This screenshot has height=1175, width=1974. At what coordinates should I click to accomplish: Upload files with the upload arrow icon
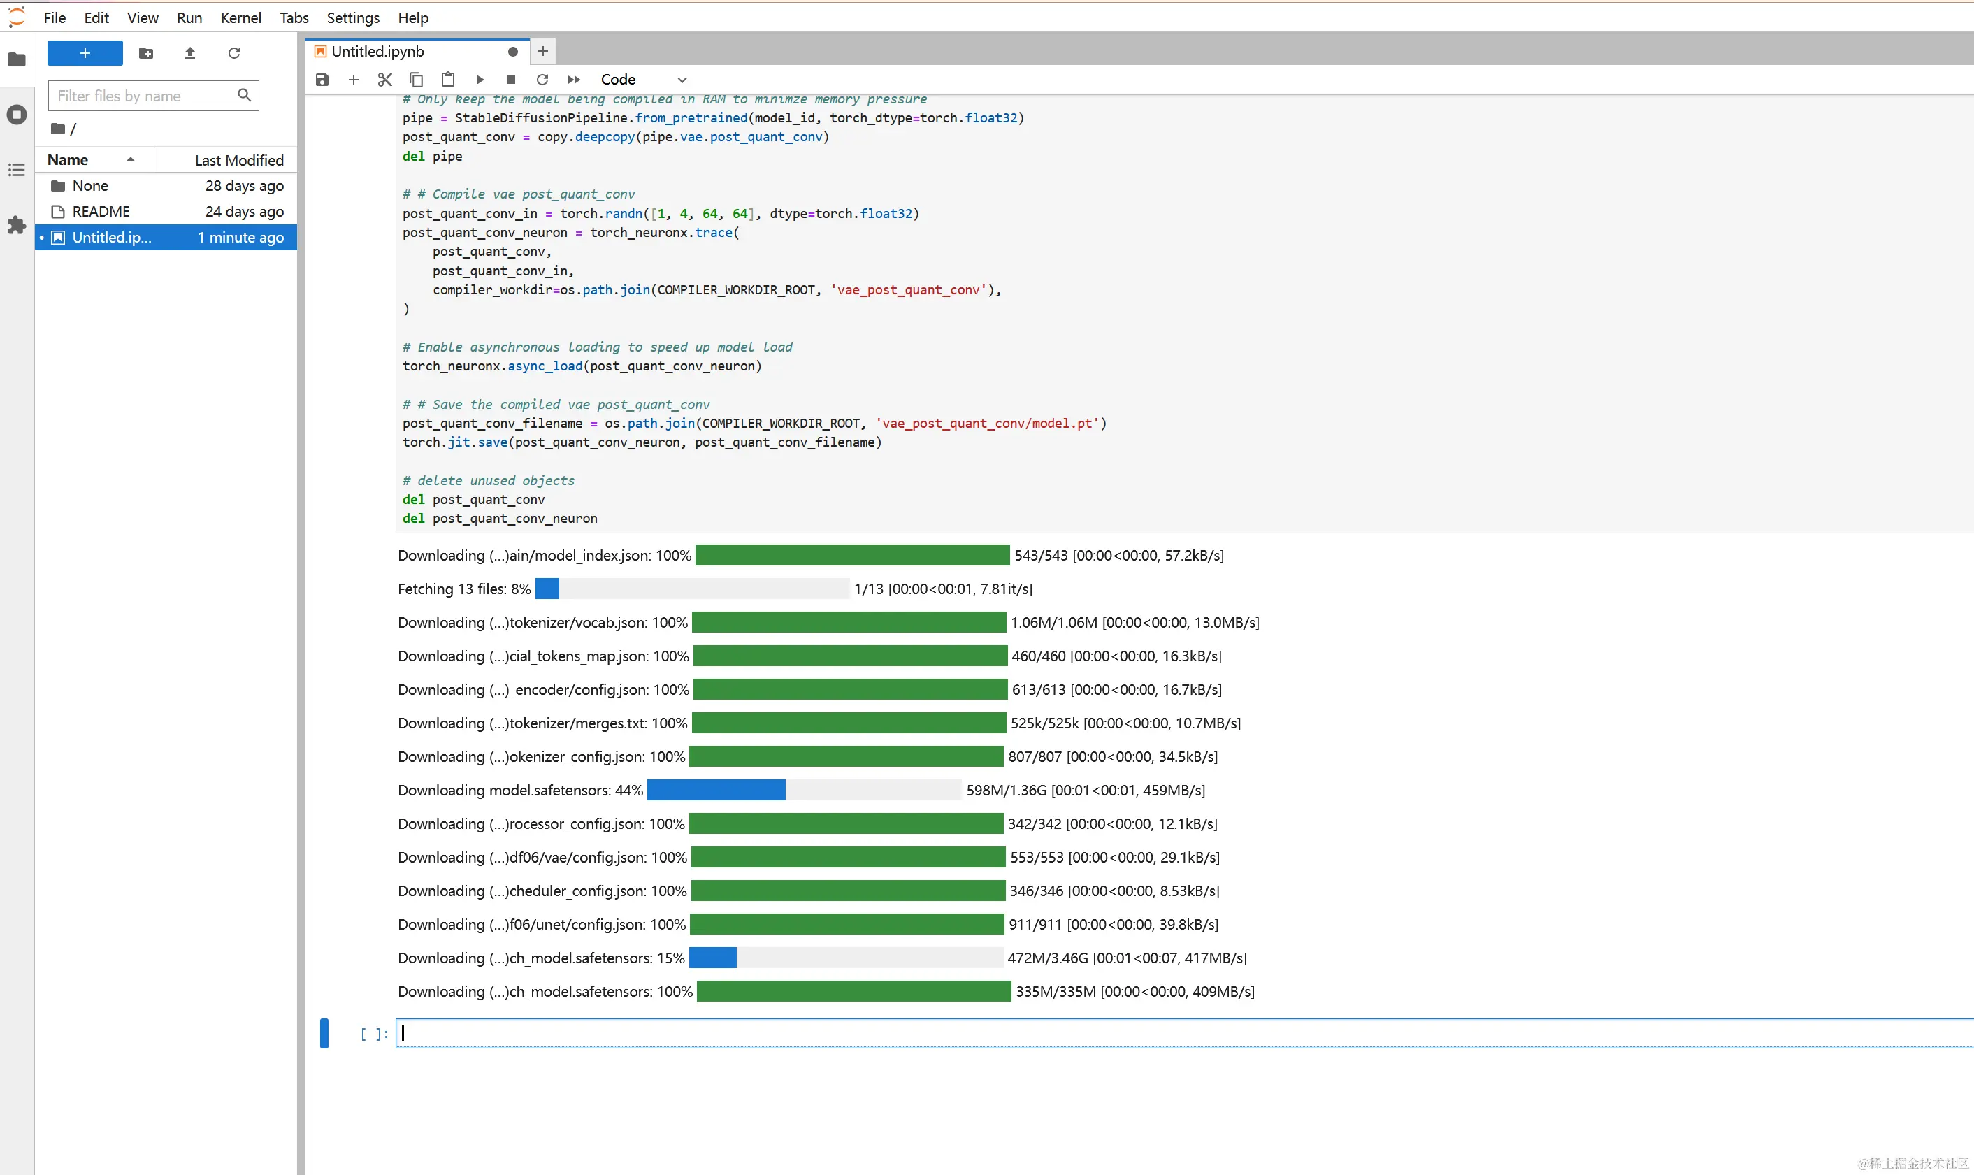point(190,53)
